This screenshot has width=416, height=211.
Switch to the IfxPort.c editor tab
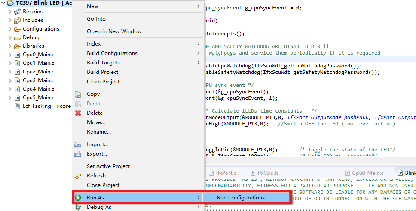click(223, 173)
